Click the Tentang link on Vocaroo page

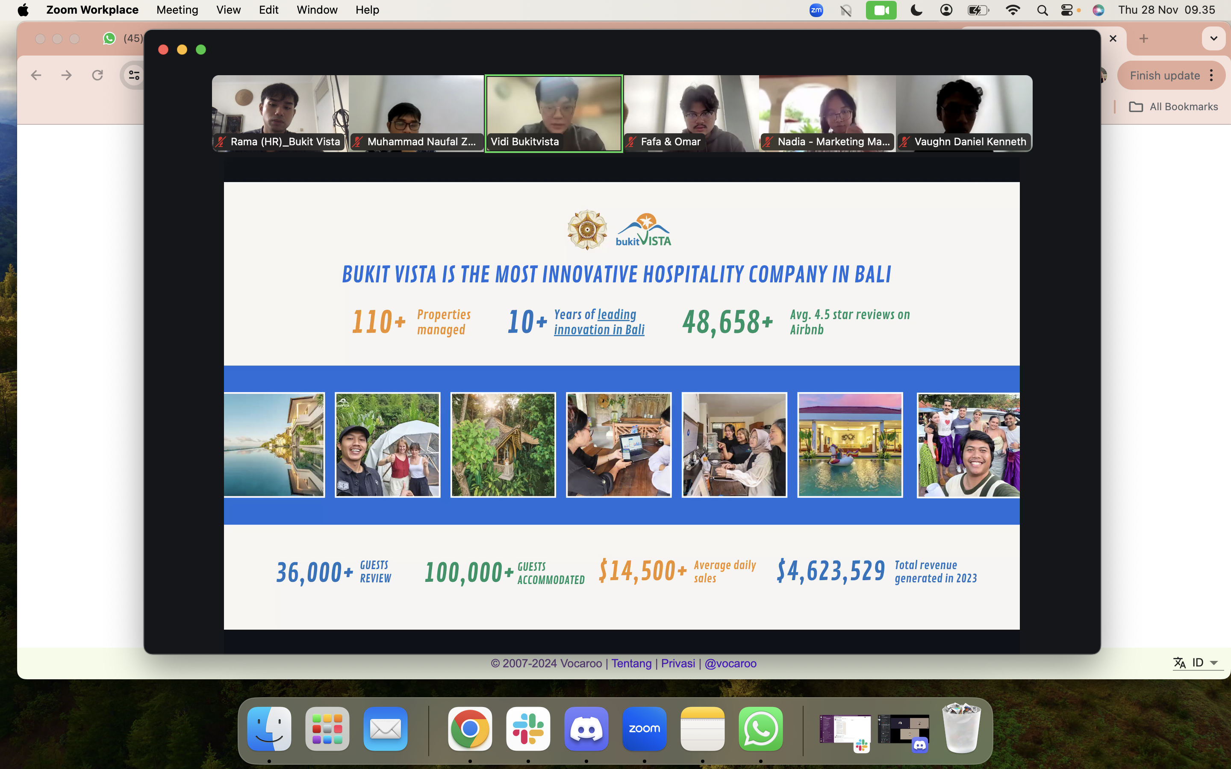tap(631, 663)
